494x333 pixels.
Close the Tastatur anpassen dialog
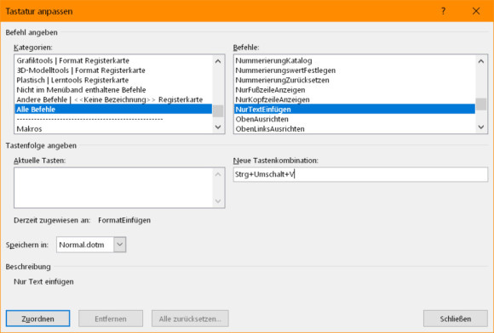click(476, 11)
